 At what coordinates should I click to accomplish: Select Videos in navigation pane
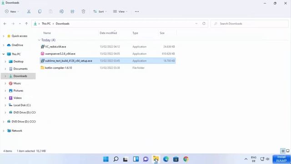17,98
